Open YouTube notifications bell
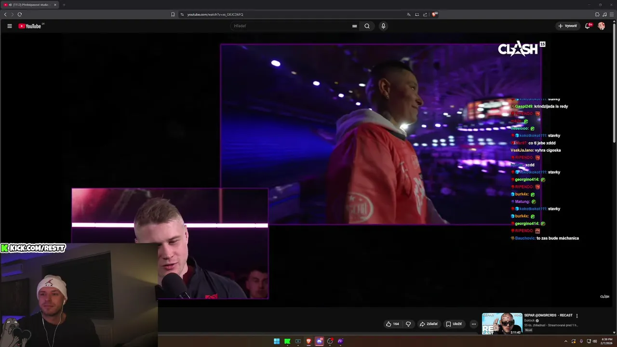The height and width of the screenshot is (347, 617). click(588, 26)
